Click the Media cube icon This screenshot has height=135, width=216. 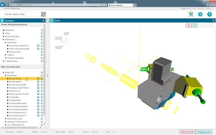click(52, 21)
